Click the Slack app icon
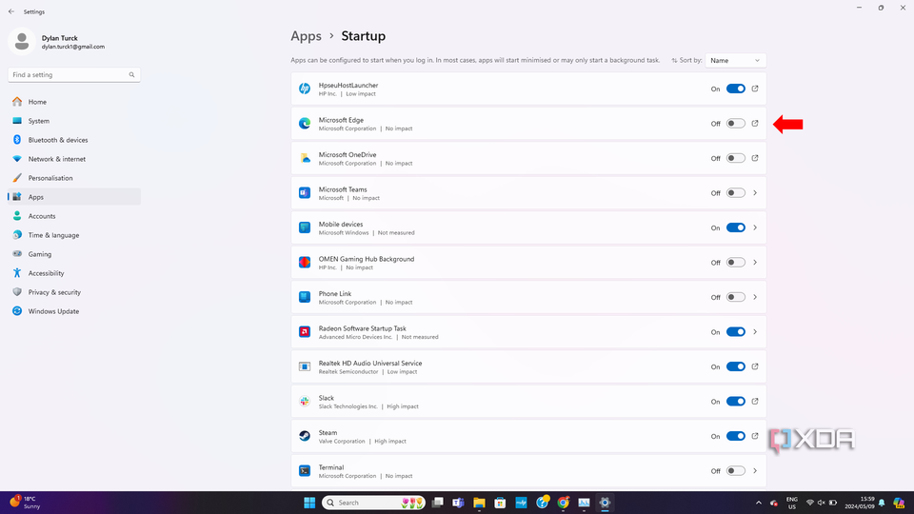914x514 pixels. pyautogui.click(x=305, y=401)
